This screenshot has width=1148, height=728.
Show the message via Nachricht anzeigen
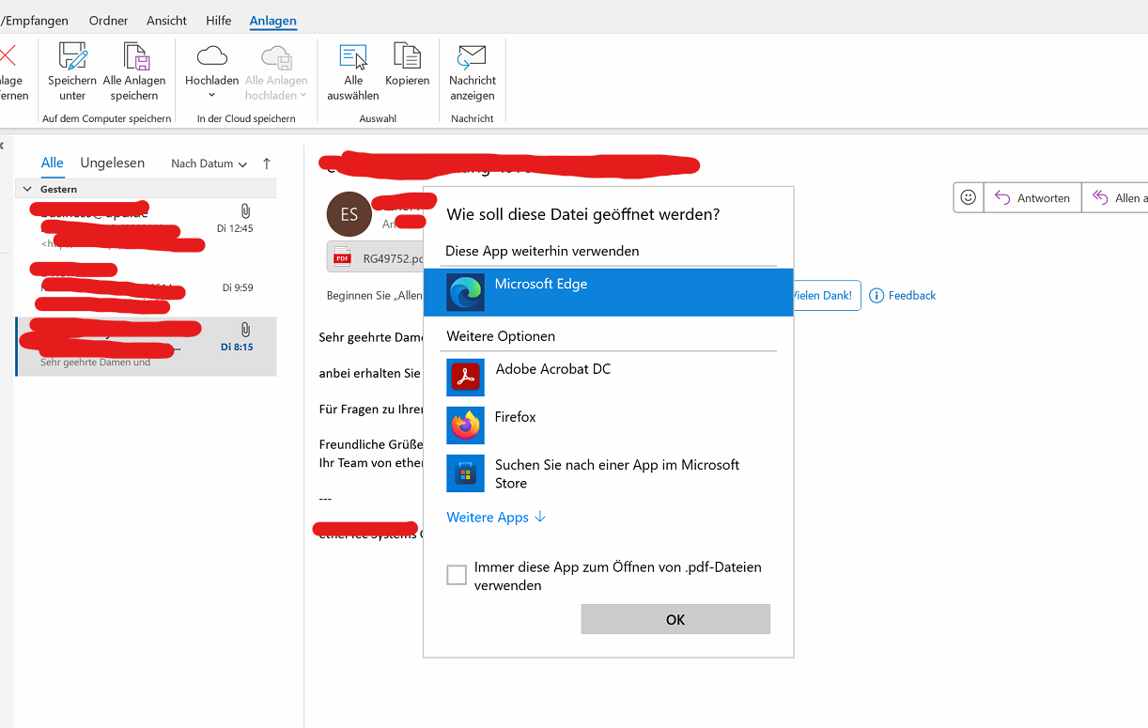(473, 71)
